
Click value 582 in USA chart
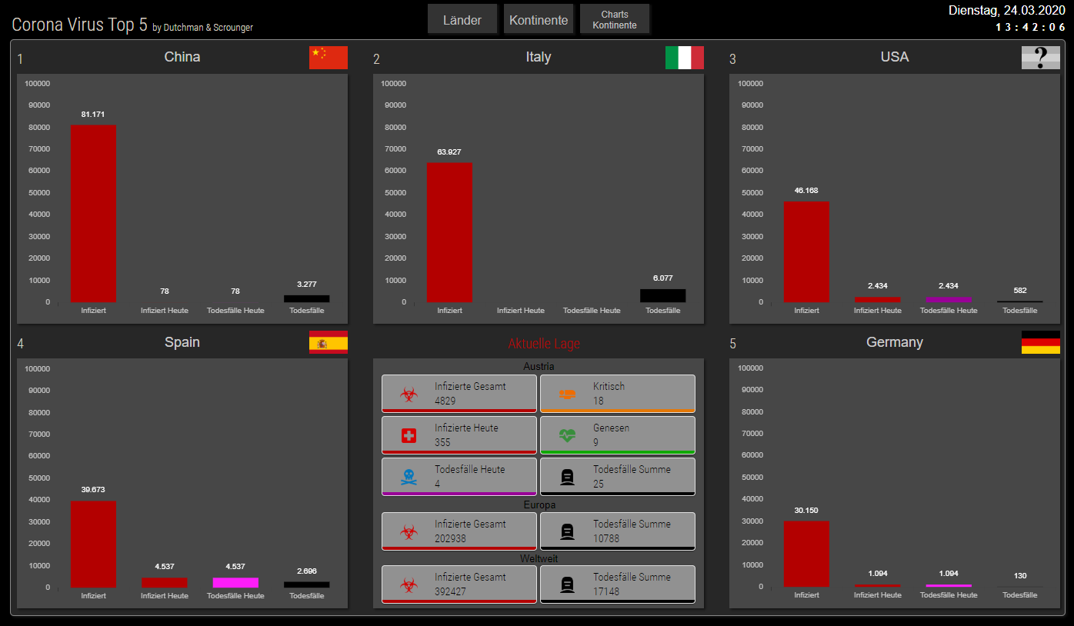pyautogui.click(x=1020, y=291)
